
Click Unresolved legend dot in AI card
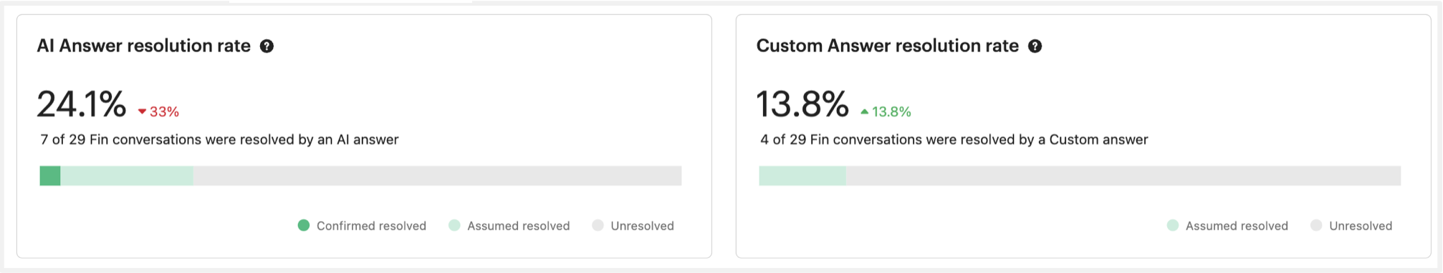click(x=598, y=226)
